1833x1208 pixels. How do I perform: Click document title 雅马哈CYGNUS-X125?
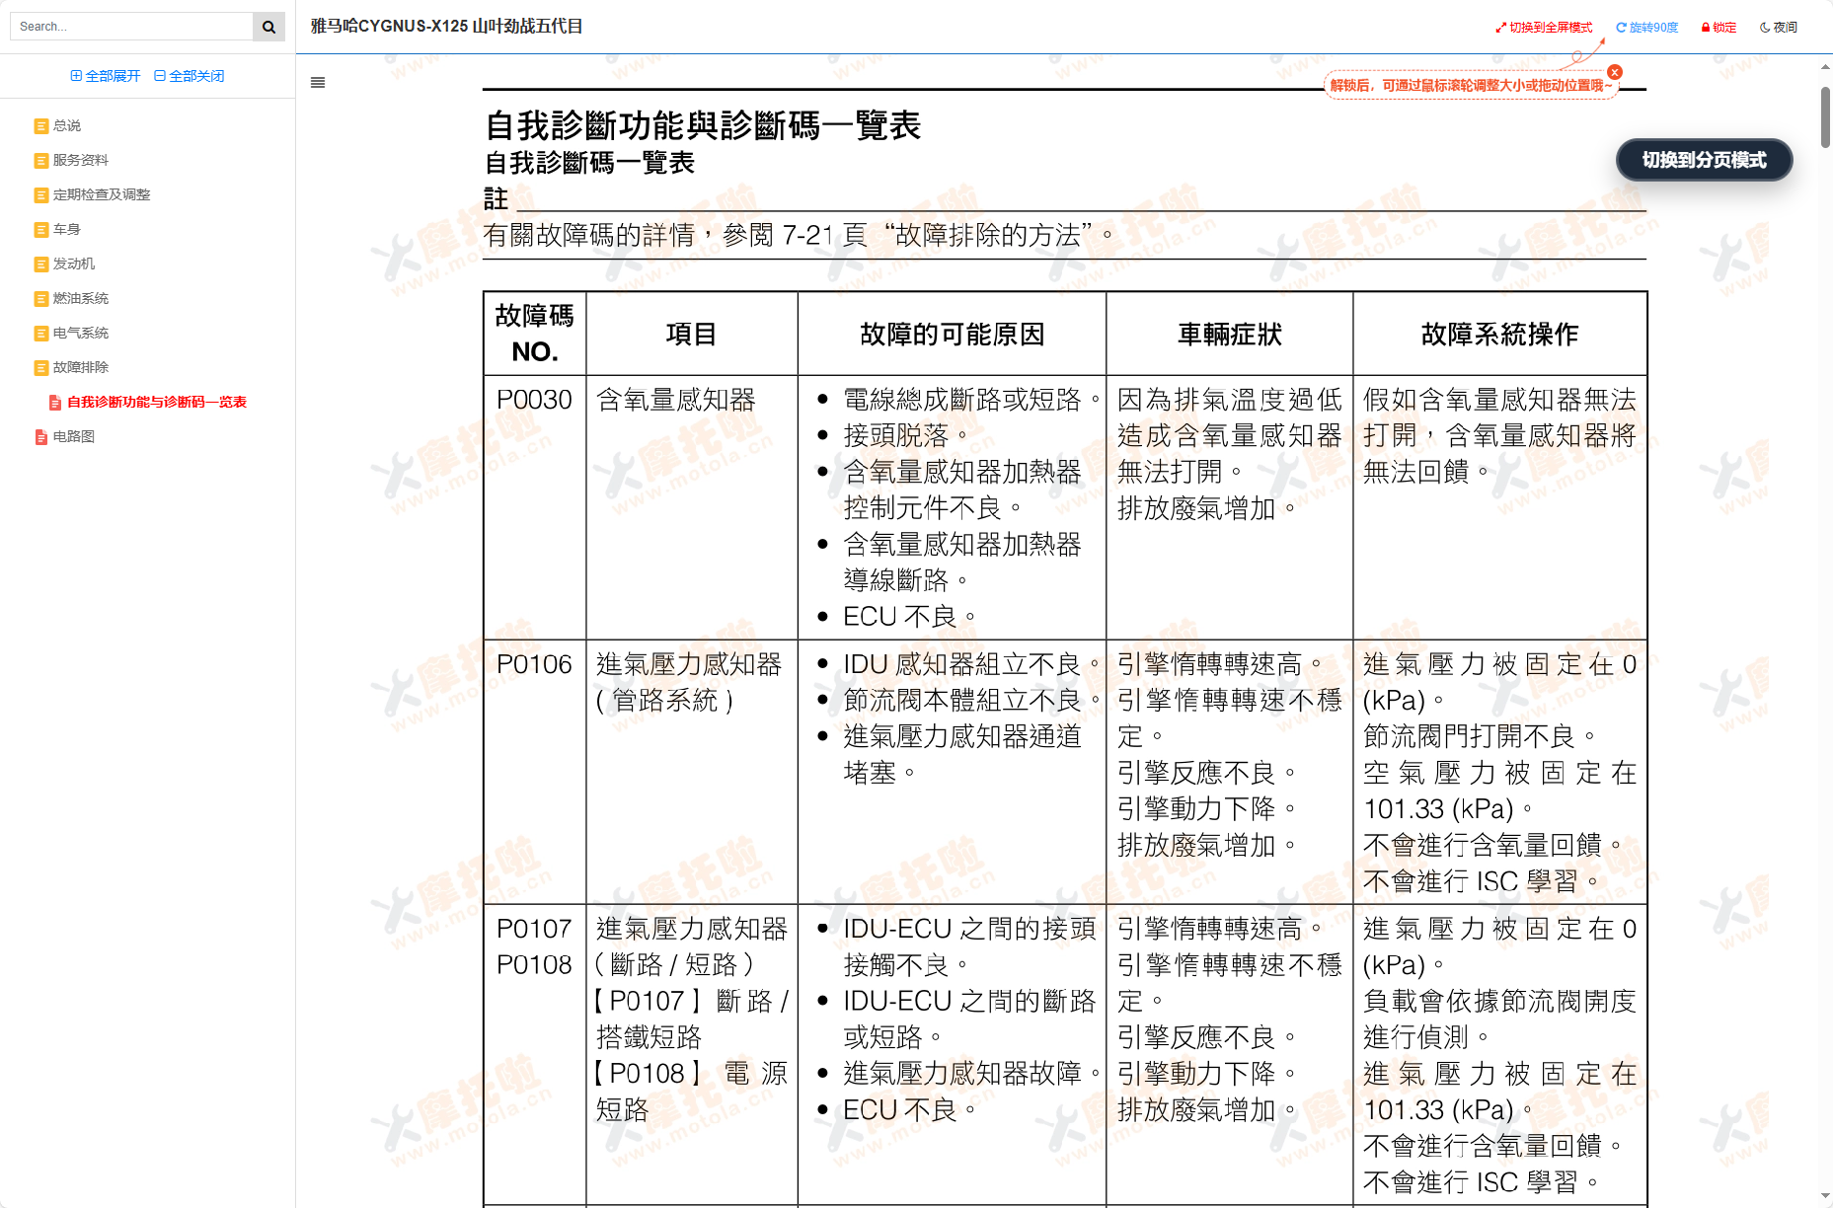(446, 26)
